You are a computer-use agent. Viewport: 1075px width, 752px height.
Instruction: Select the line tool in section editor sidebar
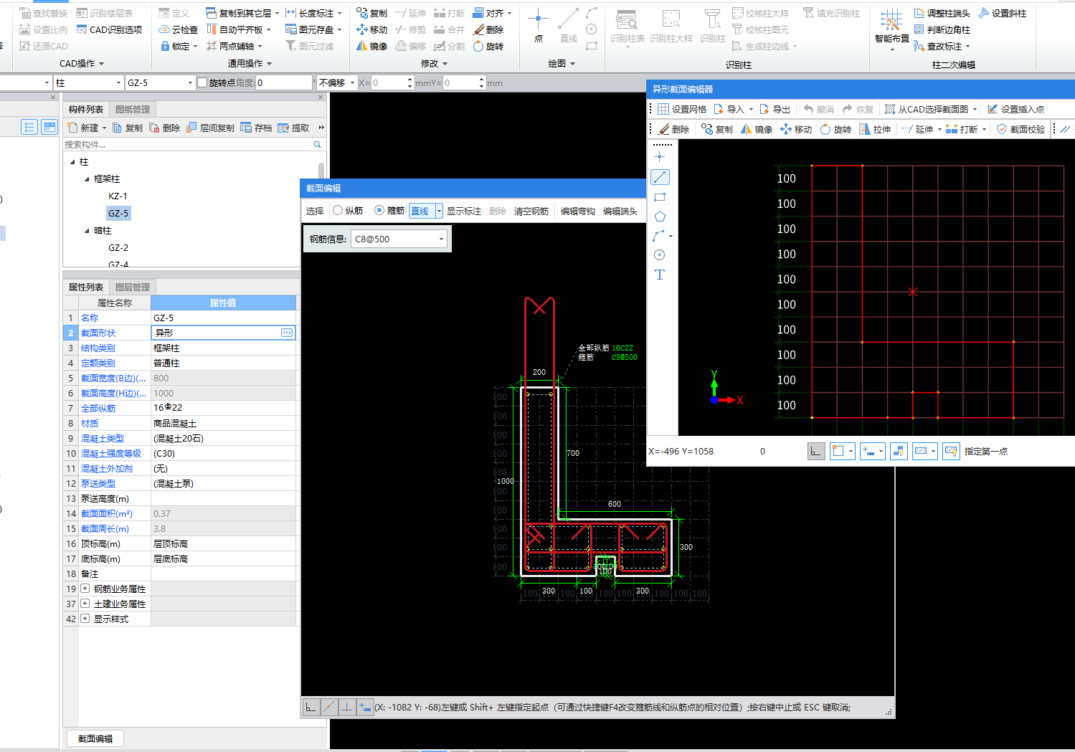(x=660, y=177)
